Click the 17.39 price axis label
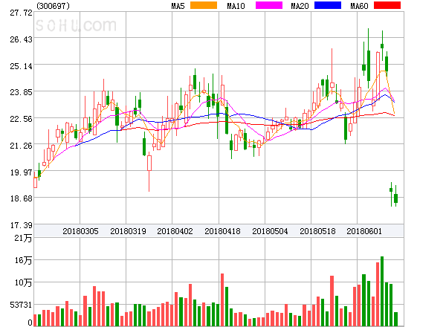 [x=21, y=225]
